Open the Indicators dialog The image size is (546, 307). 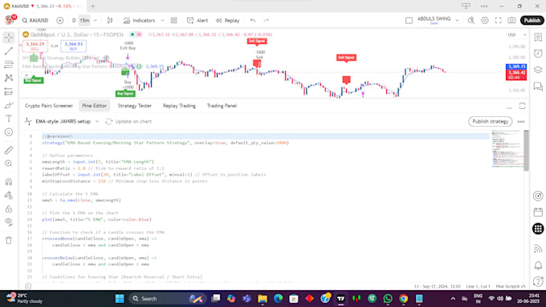click(x=139, y=21)
